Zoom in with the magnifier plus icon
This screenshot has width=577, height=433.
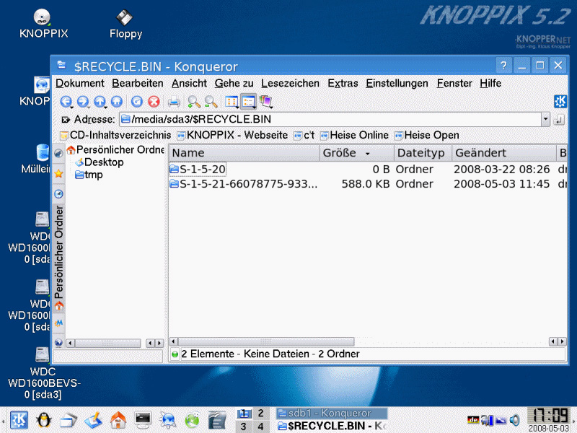point(193,102)
